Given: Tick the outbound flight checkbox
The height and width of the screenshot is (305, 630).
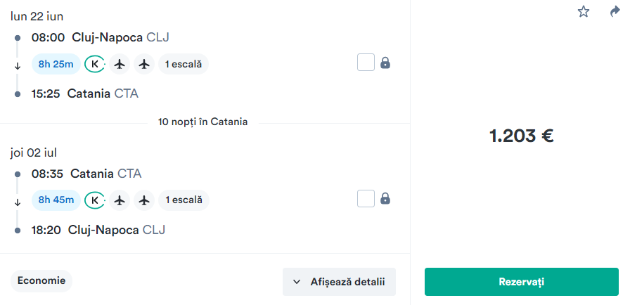Looking at the screenshot, I should click(366, 63).
